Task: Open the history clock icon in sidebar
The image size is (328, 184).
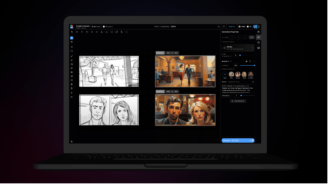Action: click(259, 42)
